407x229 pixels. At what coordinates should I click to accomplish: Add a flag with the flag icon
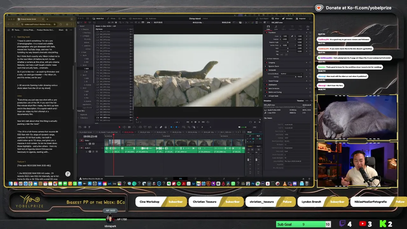[171, 127]
